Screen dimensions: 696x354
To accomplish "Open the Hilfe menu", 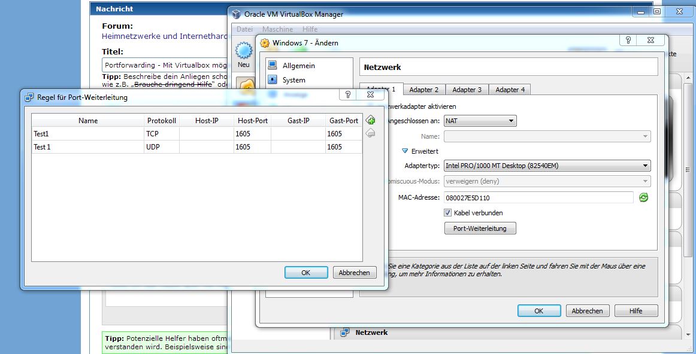I will [x=310, y=29].
